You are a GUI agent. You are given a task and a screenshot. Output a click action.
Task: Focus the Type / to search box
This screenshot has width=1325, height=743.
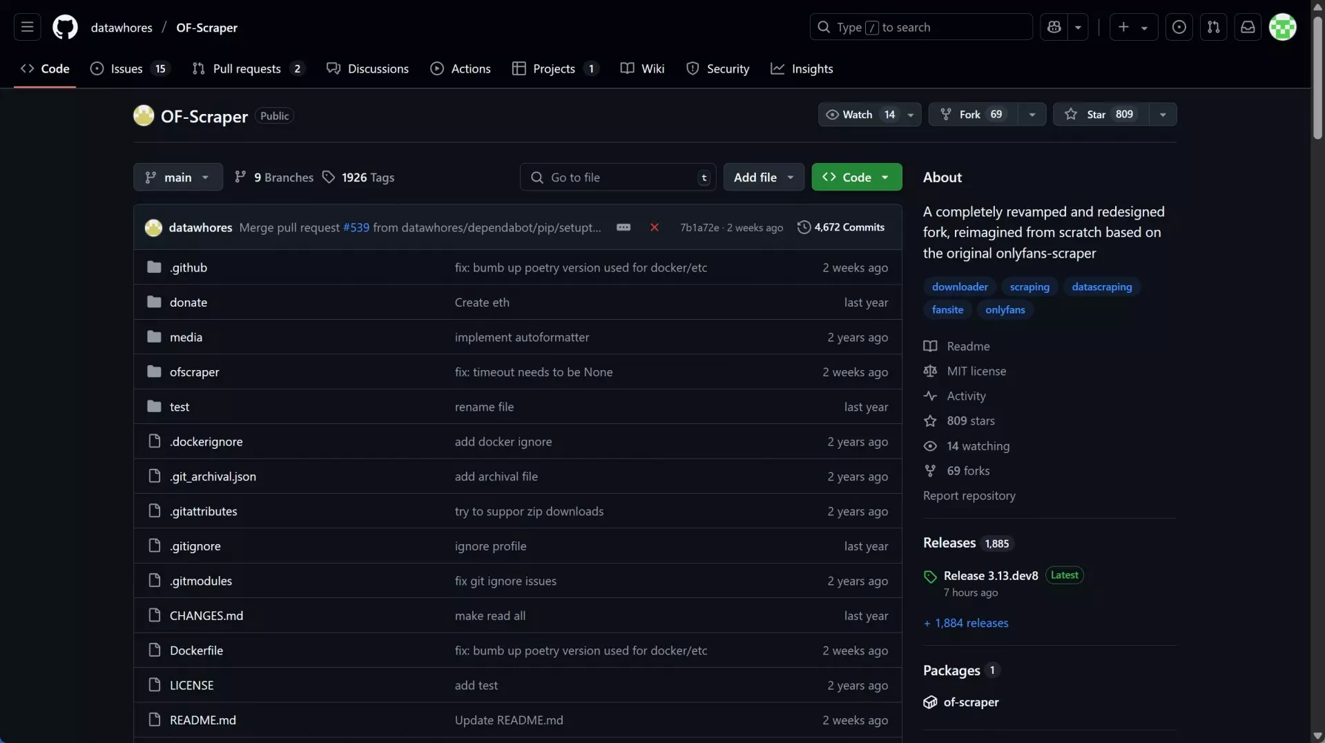(x=920, y=27)
